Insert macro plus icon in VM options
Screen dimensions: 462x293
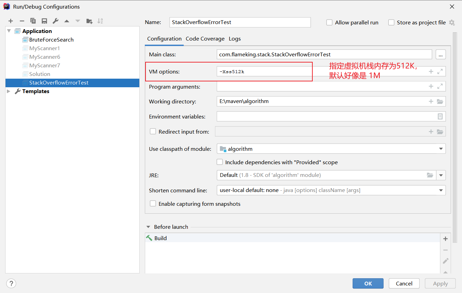tap(431, 71)
